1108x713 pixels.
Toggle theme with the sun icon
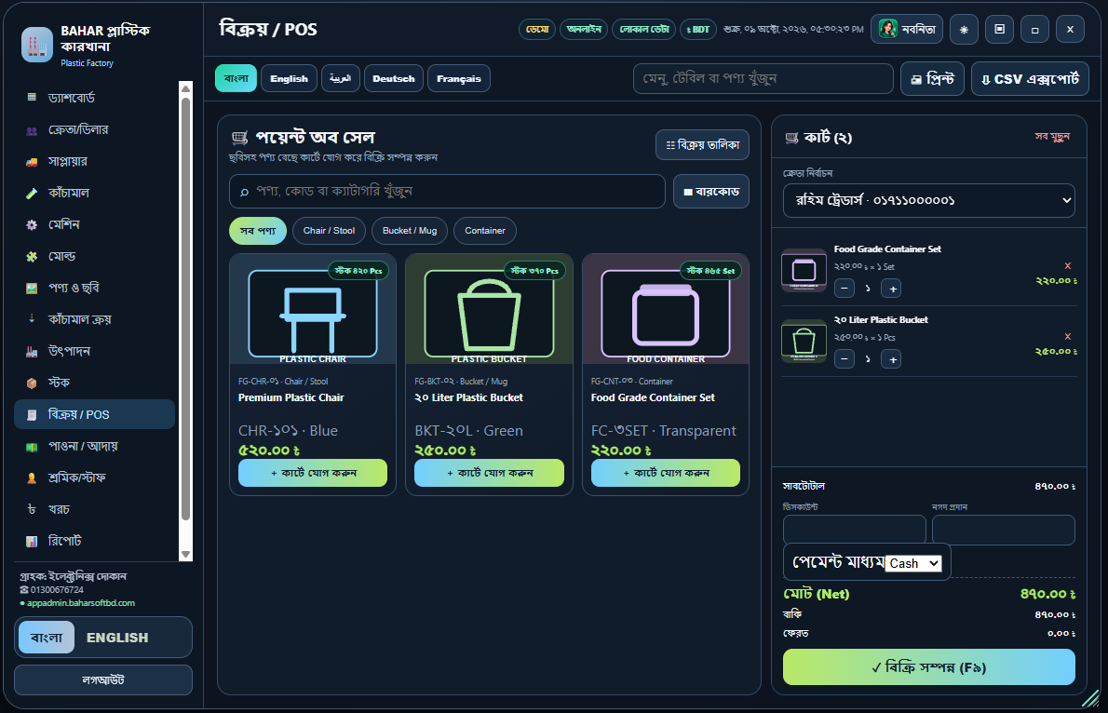point(964,30)
